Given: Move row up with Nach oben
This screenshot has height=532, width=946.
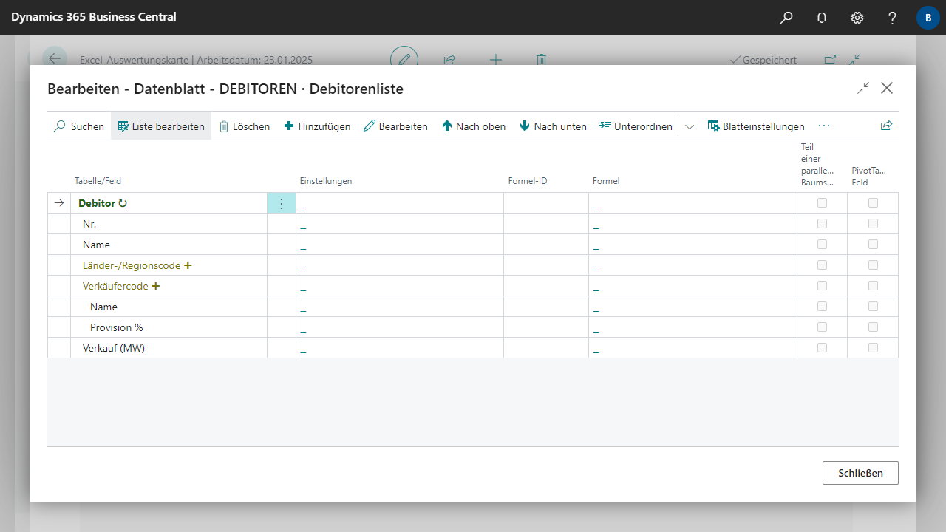Looking at the screenshot, I should (x=474, y=126).
